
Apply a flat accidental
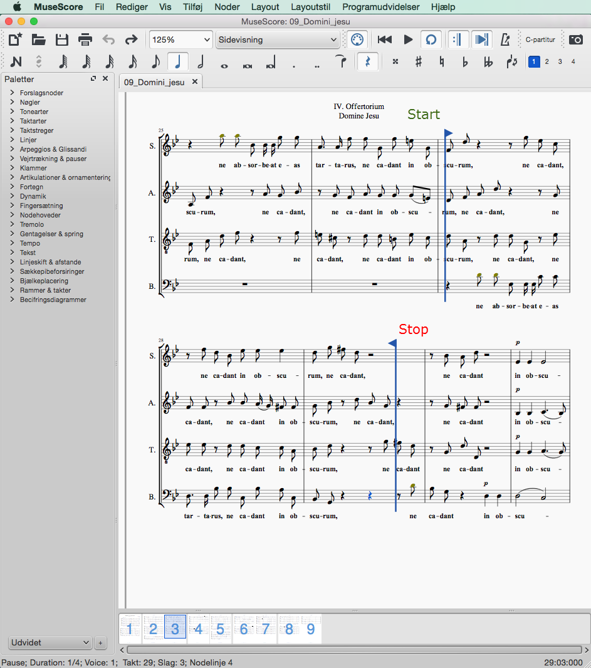[465, 62]
